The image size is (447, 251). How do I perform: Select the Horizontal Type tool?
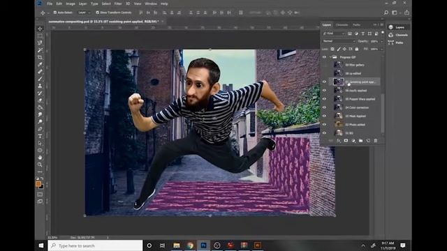tap(40, 136)
